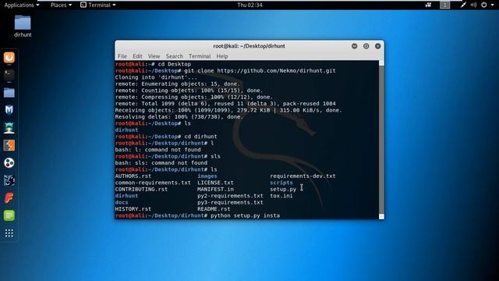Click 'Enumerating objects: 15' line
The image size is (499, 281).
178,84
